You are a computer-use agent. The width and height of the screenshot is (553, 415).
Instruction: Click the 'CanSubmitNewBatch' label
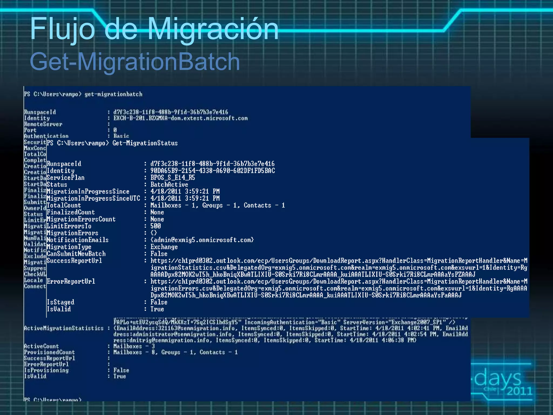(76, 254)
